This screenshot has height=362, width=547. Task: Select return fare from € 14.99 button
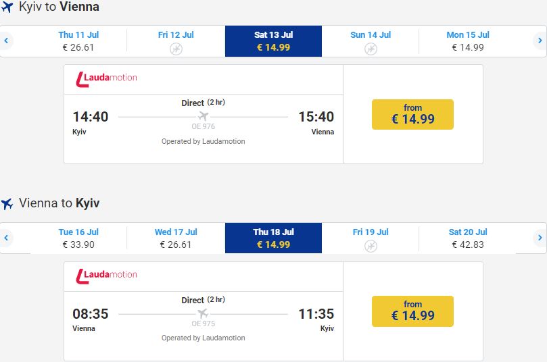[x=412, y=311]
